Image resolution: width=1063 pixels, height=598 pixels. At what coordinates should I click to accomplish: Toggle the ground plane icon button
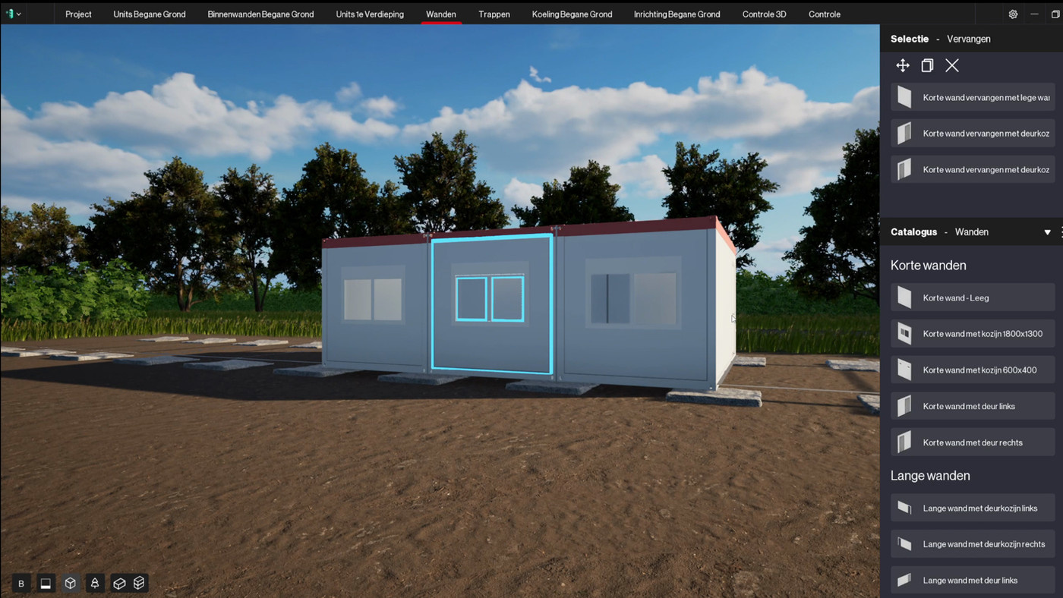point(46,584)
